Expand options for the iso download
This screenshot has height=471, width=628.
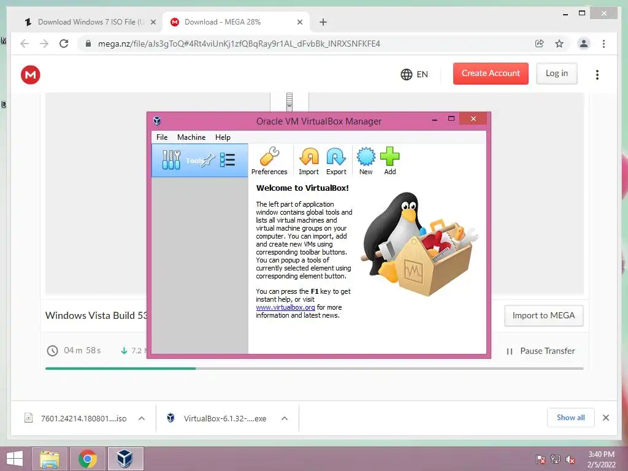[x=142, y=418]
